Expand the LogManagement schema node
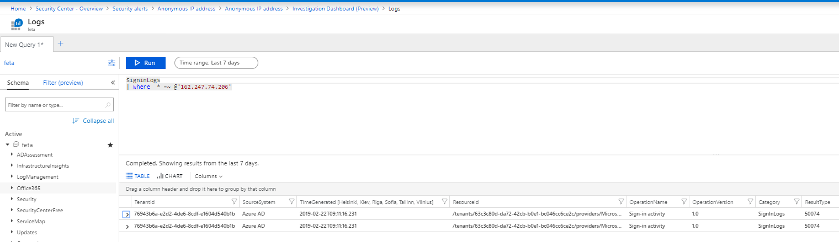839x242 pixels. pos(12,177)
